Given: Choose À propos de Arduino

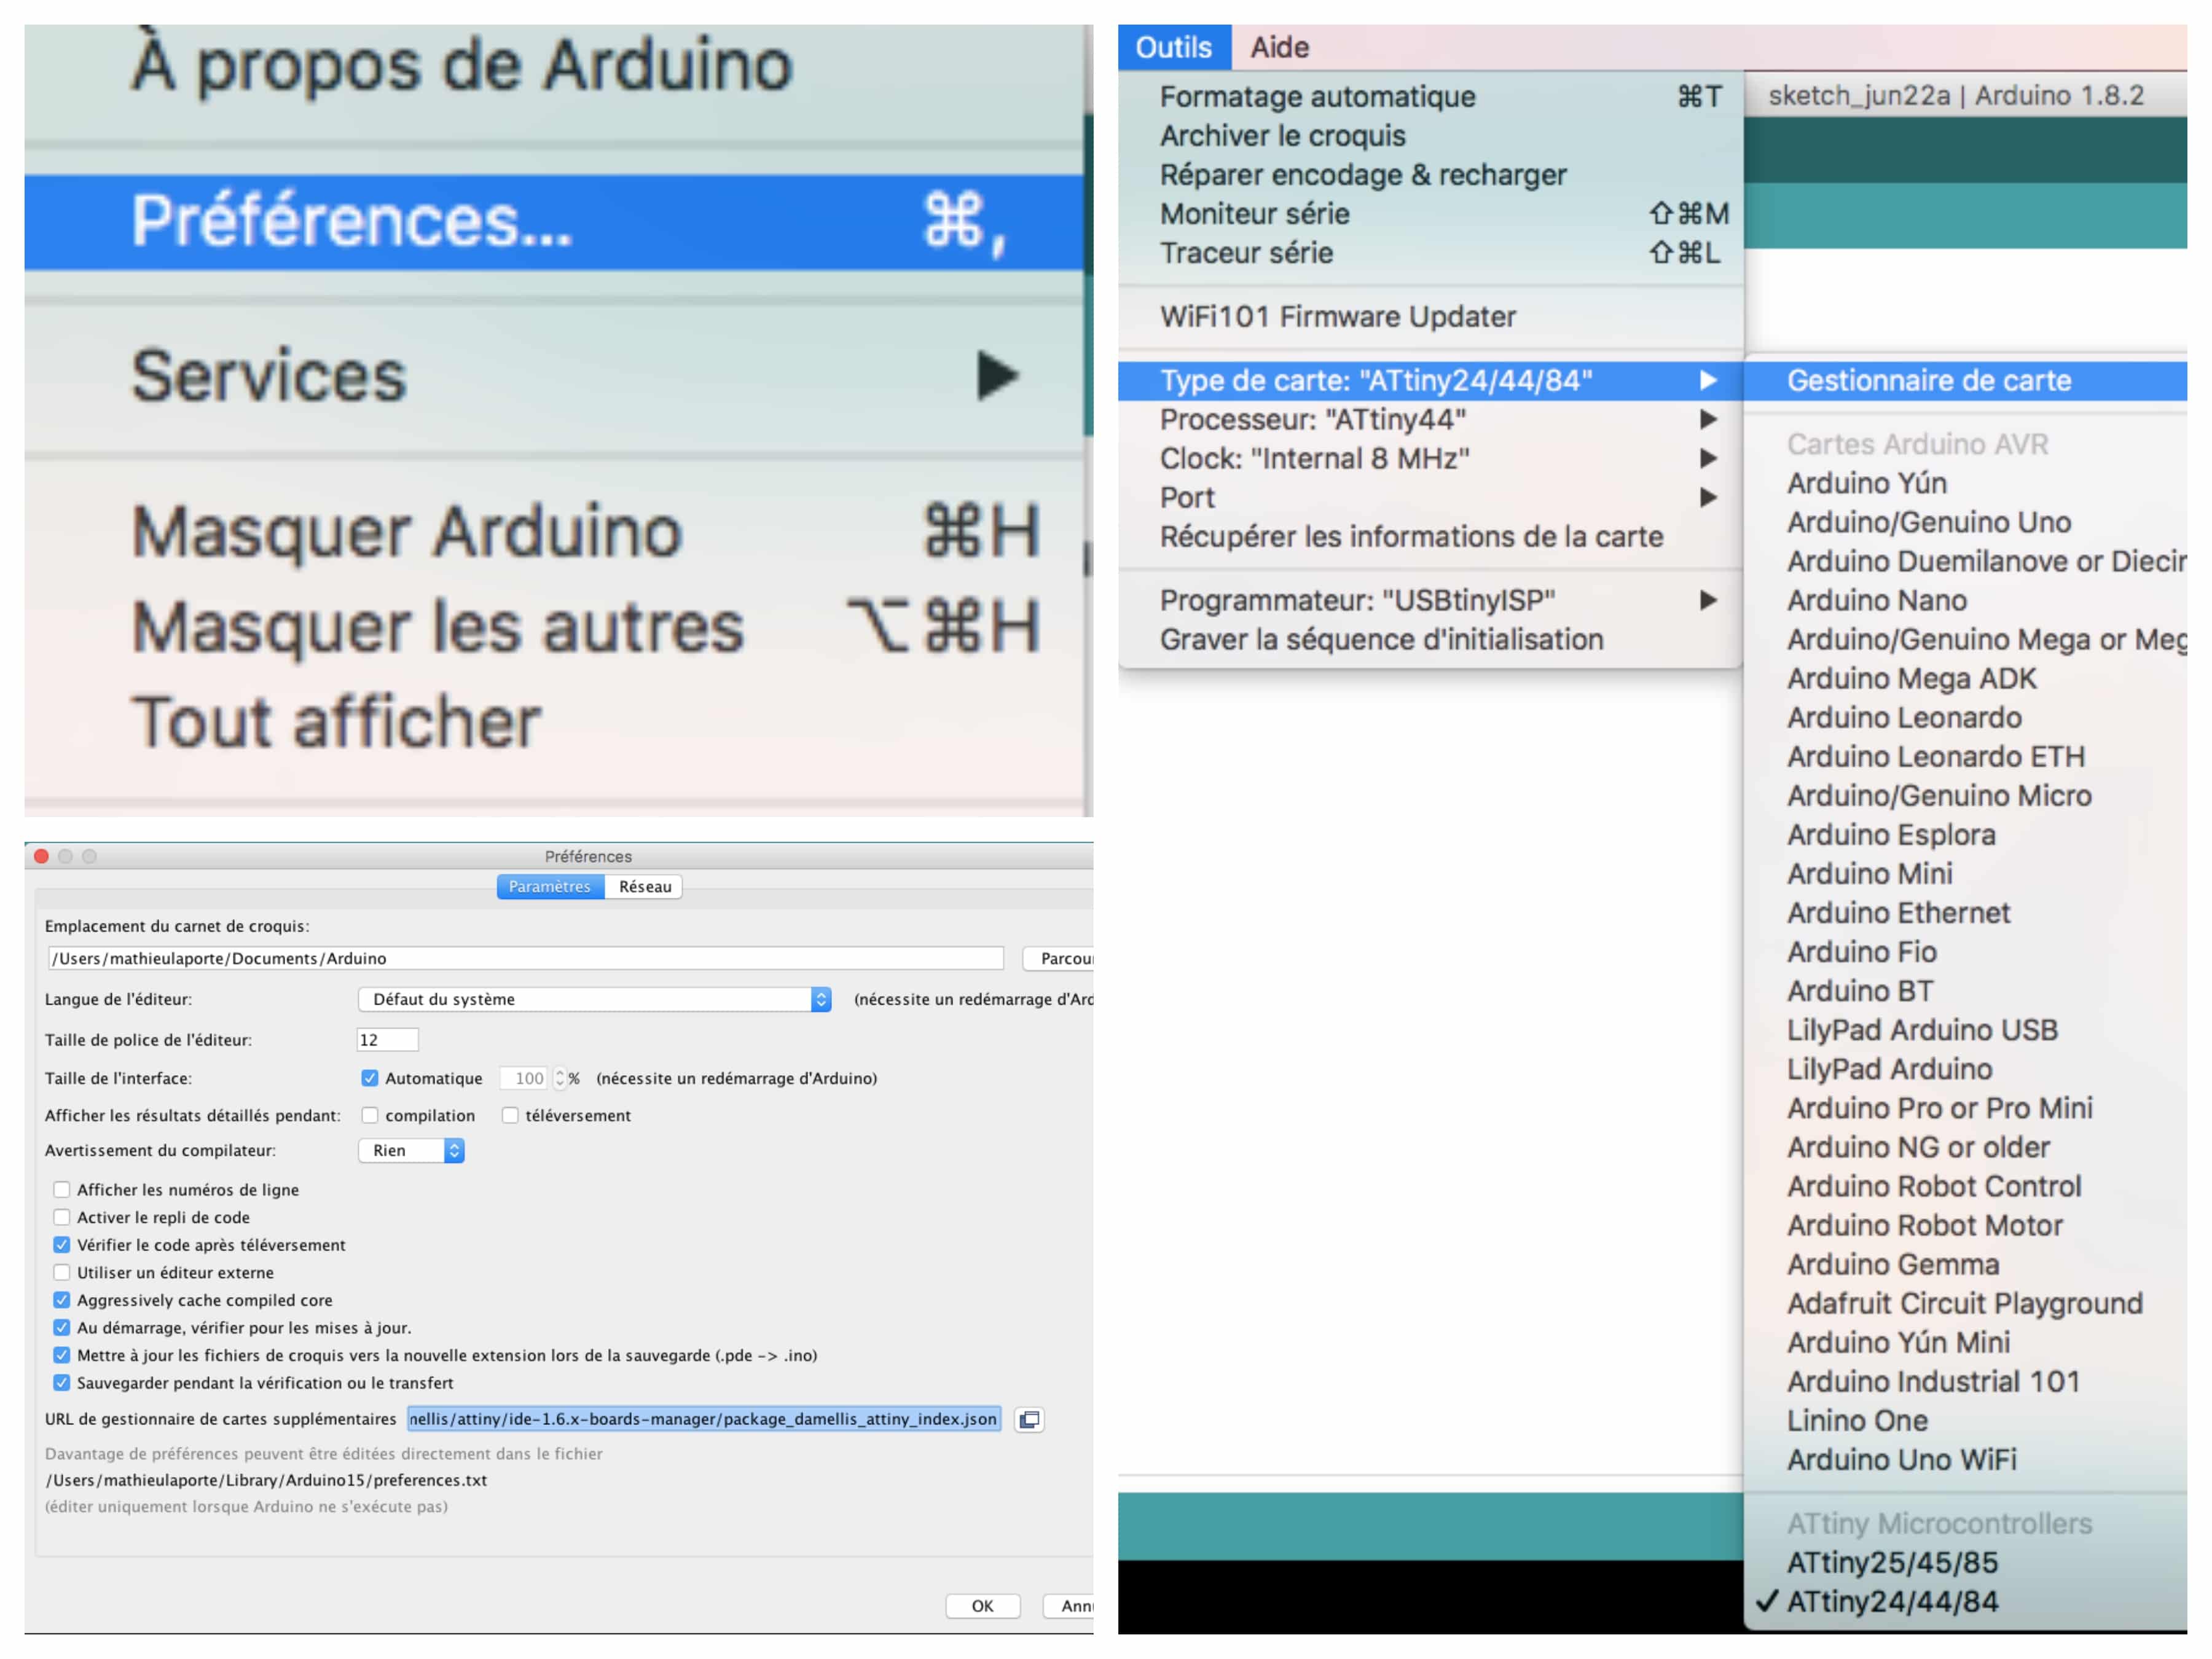Looking at the screenshot, I should 462,65.
